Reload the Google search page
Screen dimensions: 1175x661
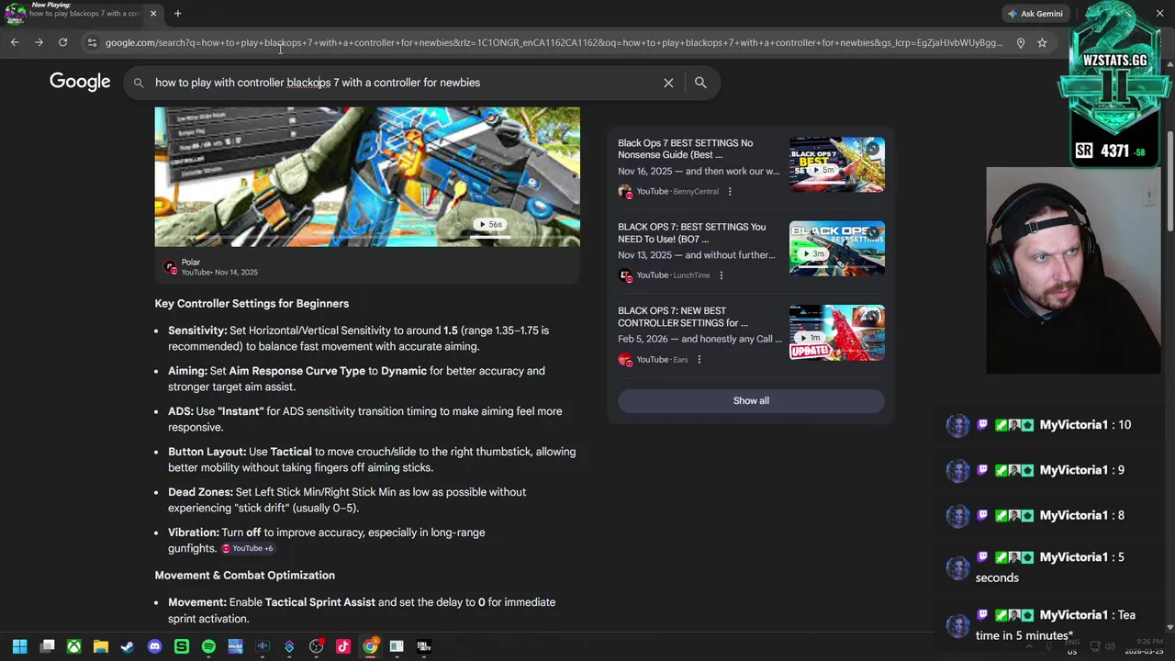tap(62, 42)
